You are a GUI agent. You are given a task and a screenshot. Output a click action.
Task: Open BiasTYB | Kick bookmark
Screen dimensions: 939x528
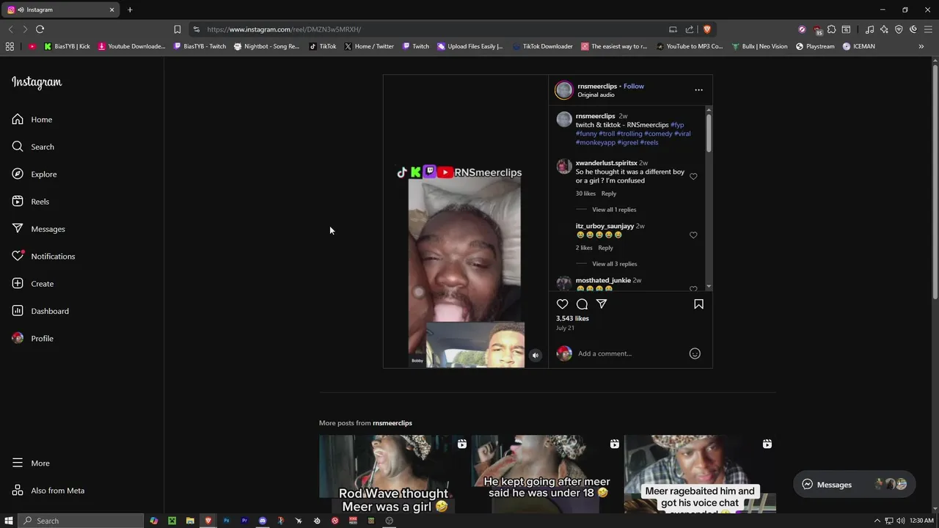(x=67, y=46)
